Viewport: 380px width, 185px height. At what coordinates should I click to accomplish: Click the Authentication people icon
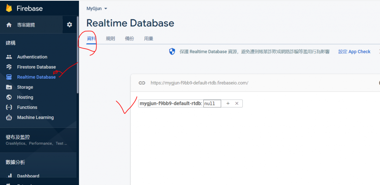[9, 57]
